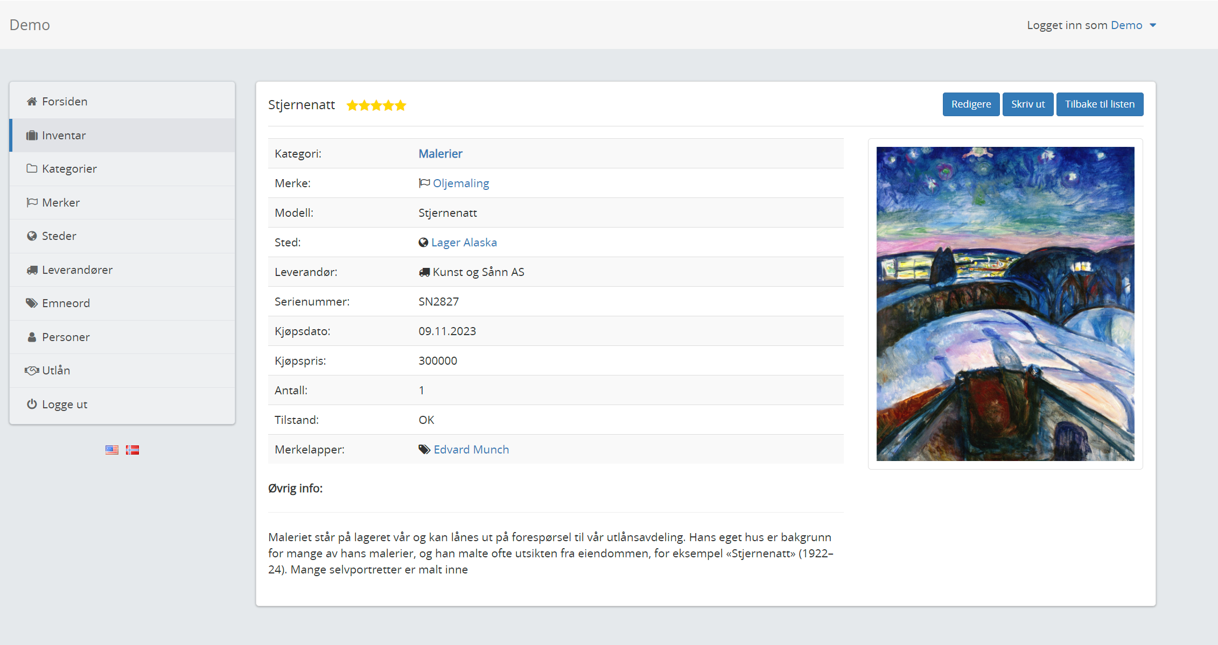Switch language with the Norwegian flag icon
The height and width of the screenshot is (645, 1218).
click(132, 450)
